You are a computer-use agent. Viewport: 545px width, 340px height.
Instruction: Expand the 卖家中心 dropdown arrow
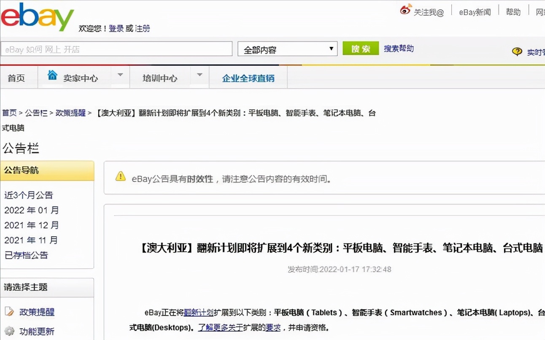[121, 76]
